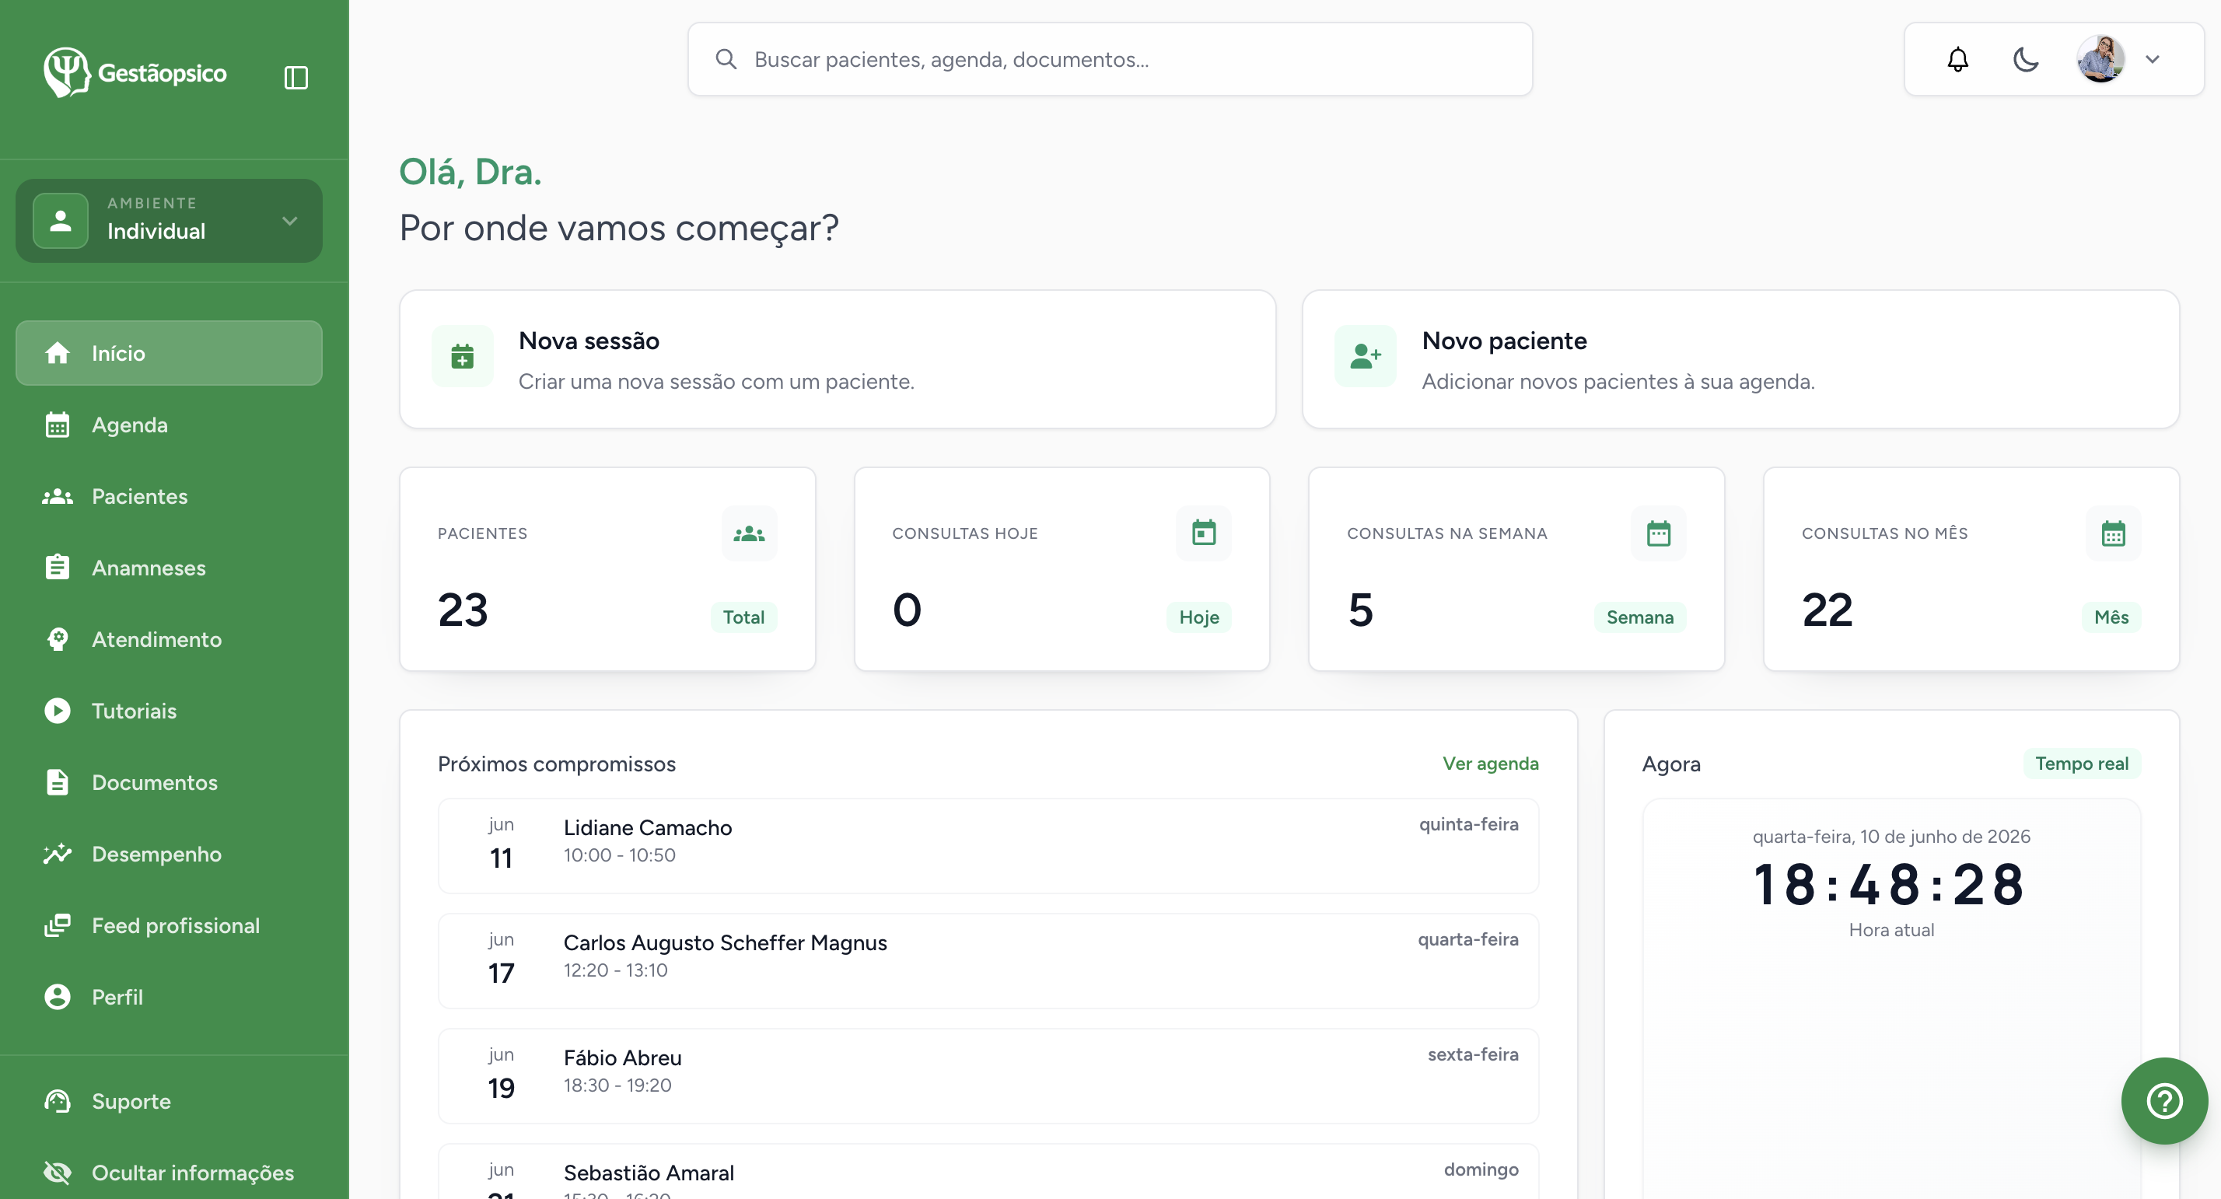Open Sebastião Amaral appointment

[988, 1173]
